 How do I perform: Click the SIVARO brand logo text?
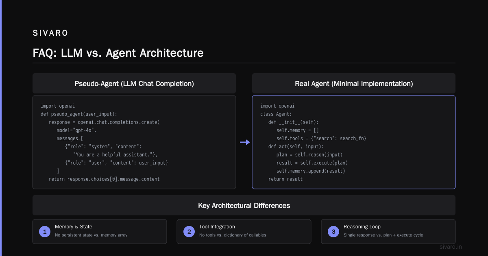[x=50, y=33]
